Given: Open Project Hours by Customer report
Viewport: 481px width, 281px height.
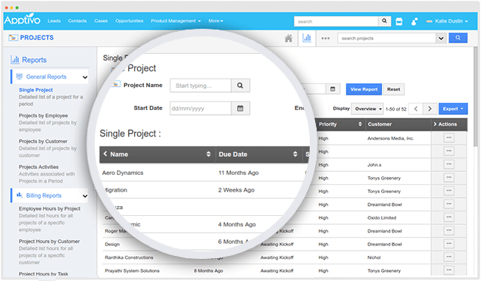Looking at the screenshot, I should [49, 242].
